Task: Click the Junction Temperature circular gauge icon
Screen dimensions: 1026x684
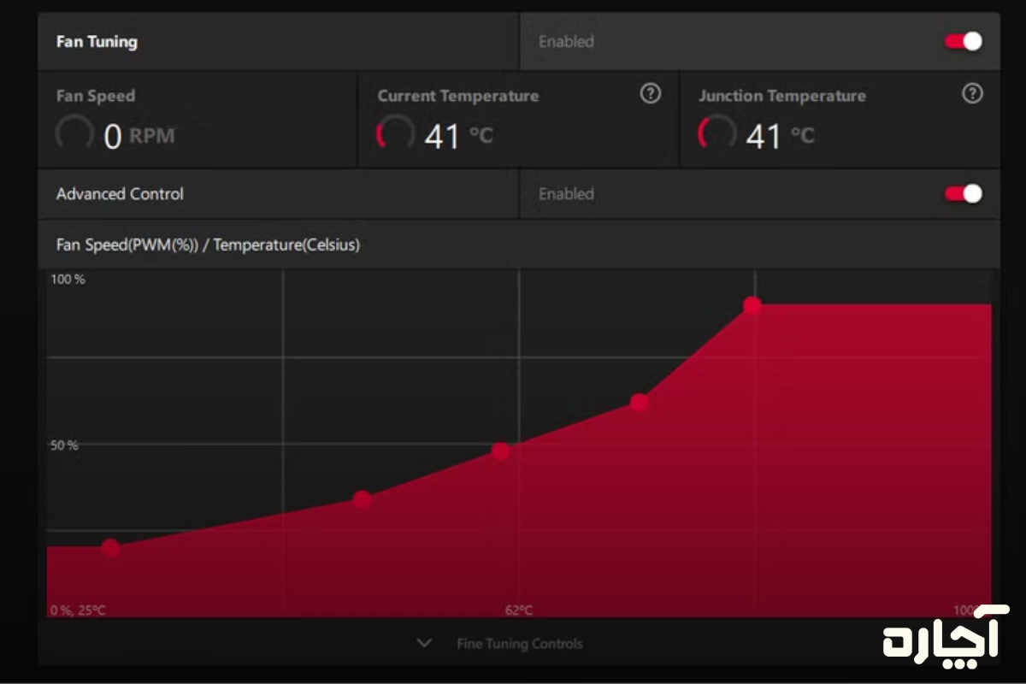Action: coord(716,134)
